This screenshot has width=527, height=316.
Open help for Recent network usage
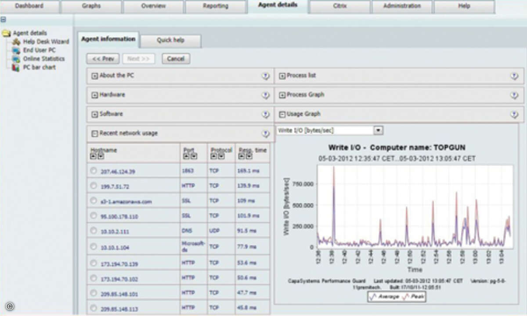pyautogui.click(x=266, y=134)
